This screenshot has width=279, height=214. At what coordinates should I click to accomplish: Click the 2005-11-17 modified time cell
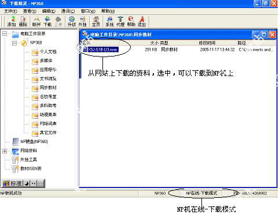tap(217, 50)
